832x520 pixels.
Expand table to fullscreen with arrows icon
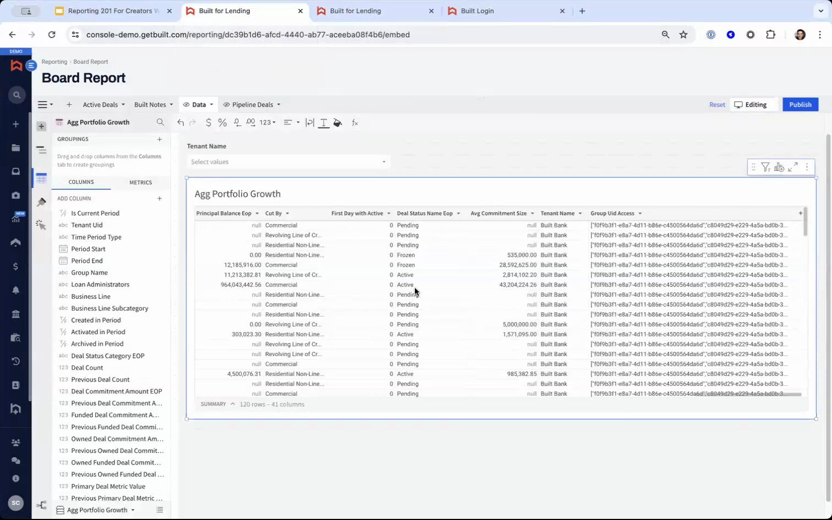(x=793, y=167)
